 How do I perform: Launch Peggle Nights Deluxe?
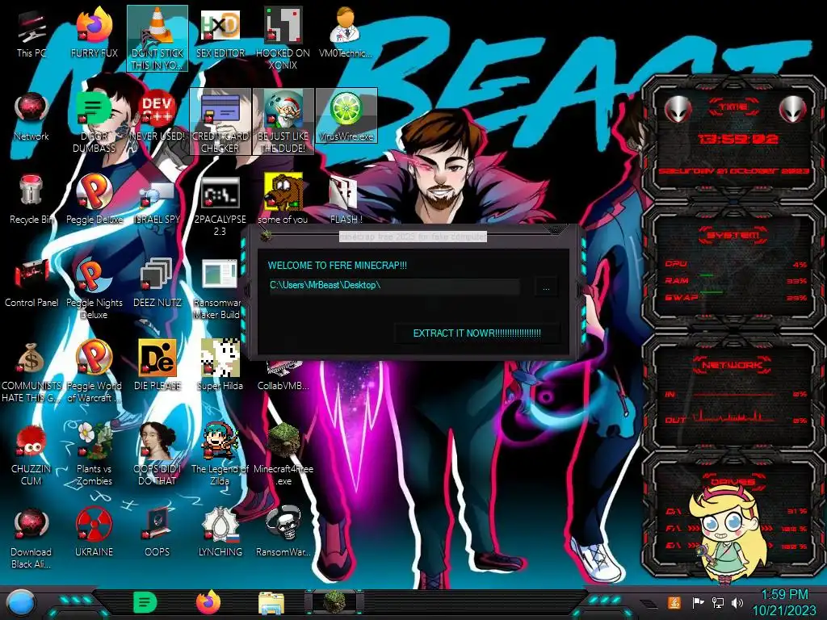tap(94, 288)
